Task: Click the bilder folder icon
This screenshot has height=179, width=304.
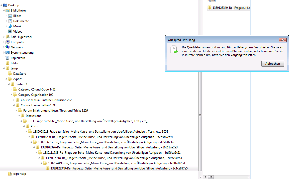Action: [8, 63]
